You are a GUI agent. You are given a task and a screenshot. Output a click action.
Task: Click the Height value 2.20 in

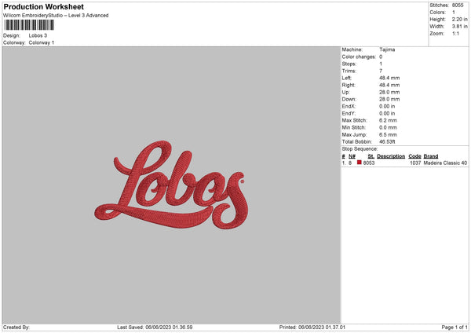click(x=460, y=19)
